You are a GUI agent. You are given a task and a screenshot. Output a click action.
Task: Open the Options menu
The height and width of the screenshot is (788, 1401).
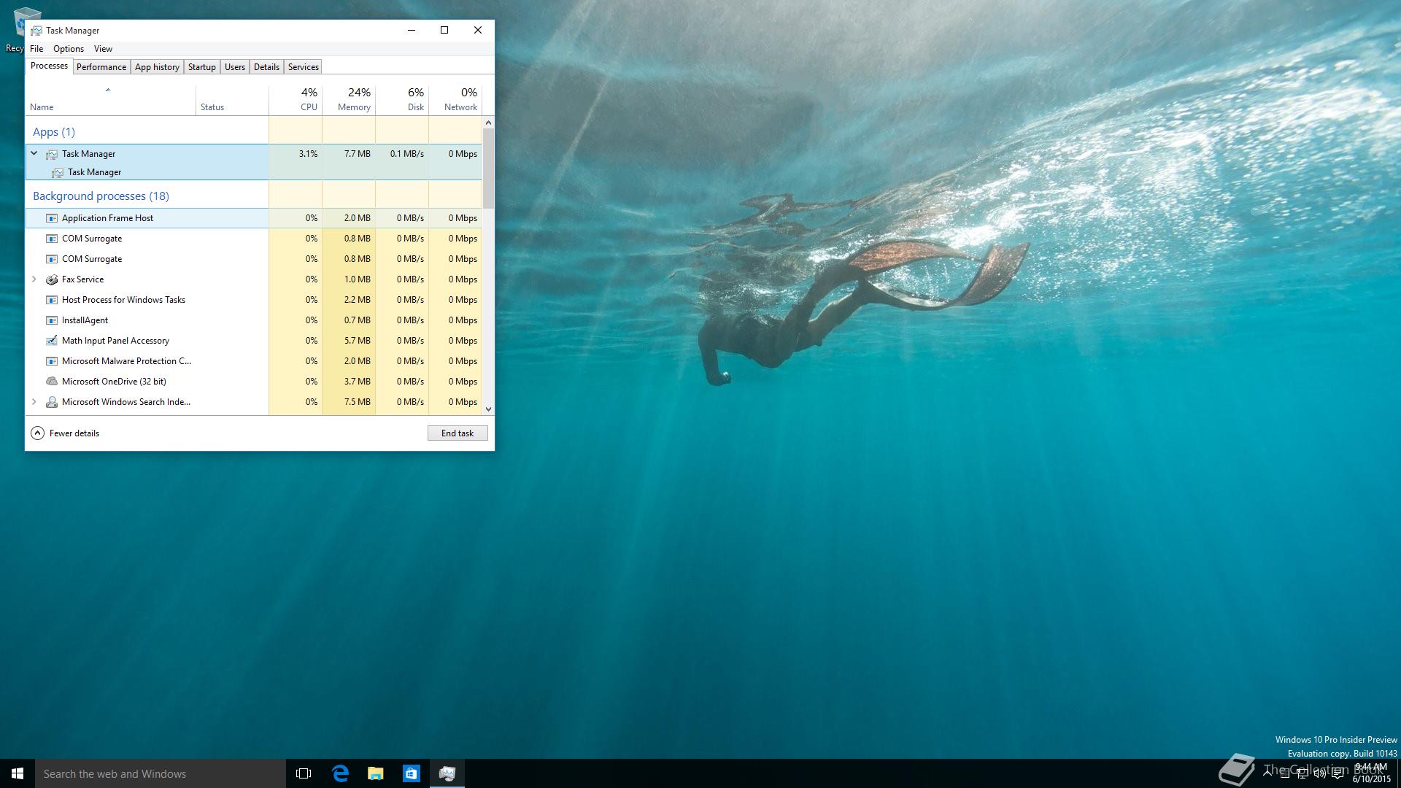tap(69, 49)
